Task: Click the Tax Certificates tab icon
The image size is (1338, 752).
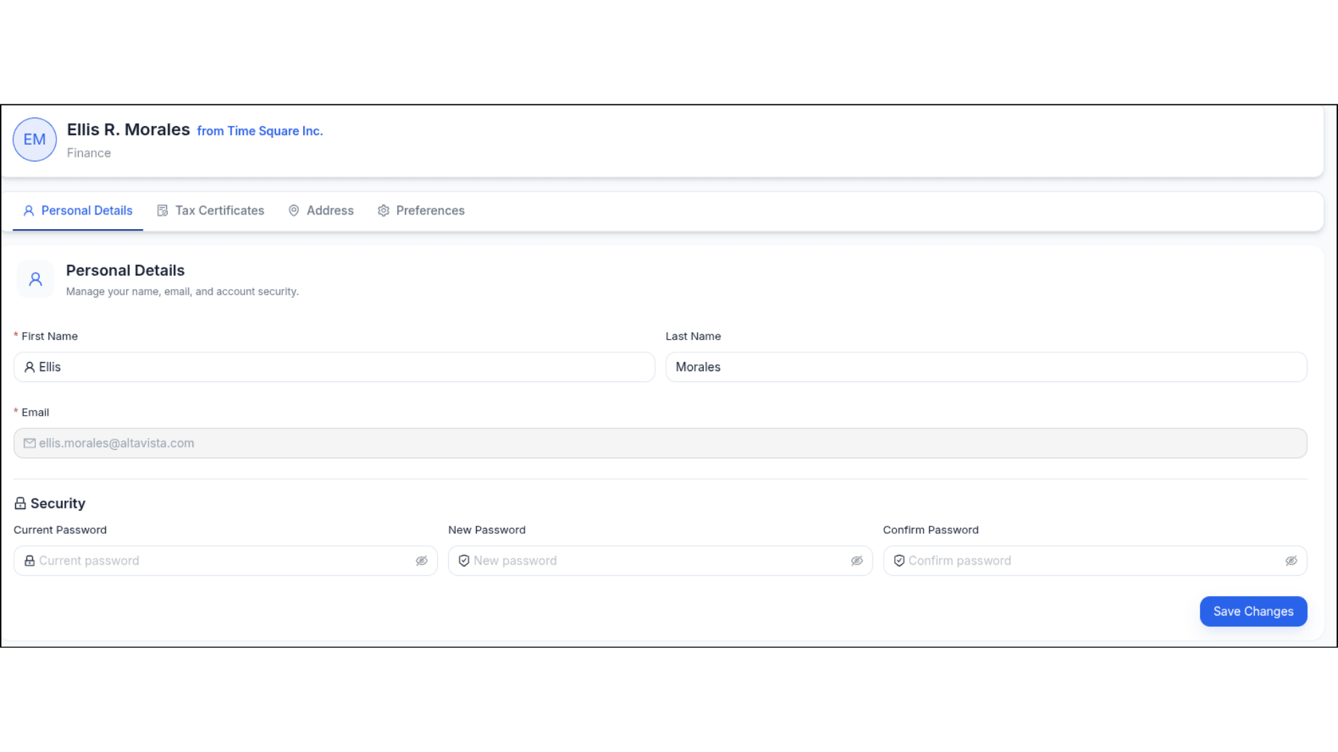Action: 162,210
